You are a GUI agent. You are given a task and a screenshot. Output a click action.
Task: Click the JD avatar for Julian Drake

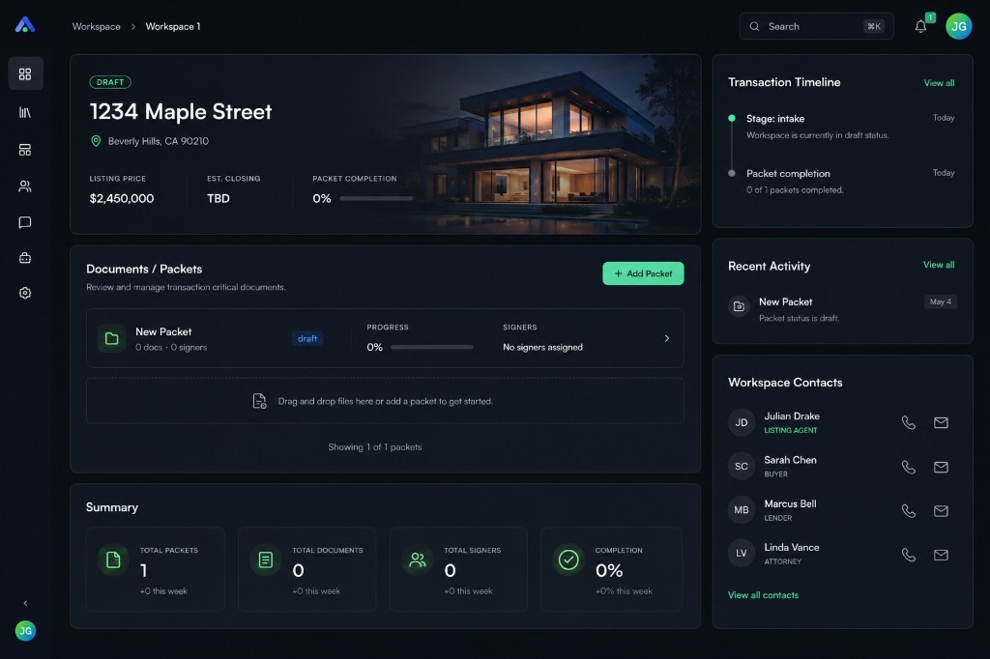click(742, 422)
